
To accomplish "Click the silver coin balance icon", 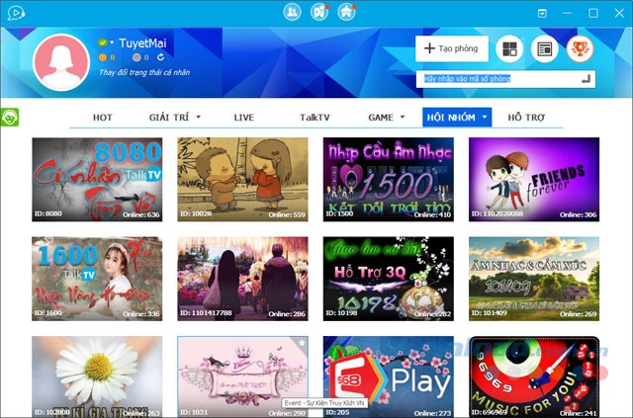I will pyautogui.click(x=136, y=57).
